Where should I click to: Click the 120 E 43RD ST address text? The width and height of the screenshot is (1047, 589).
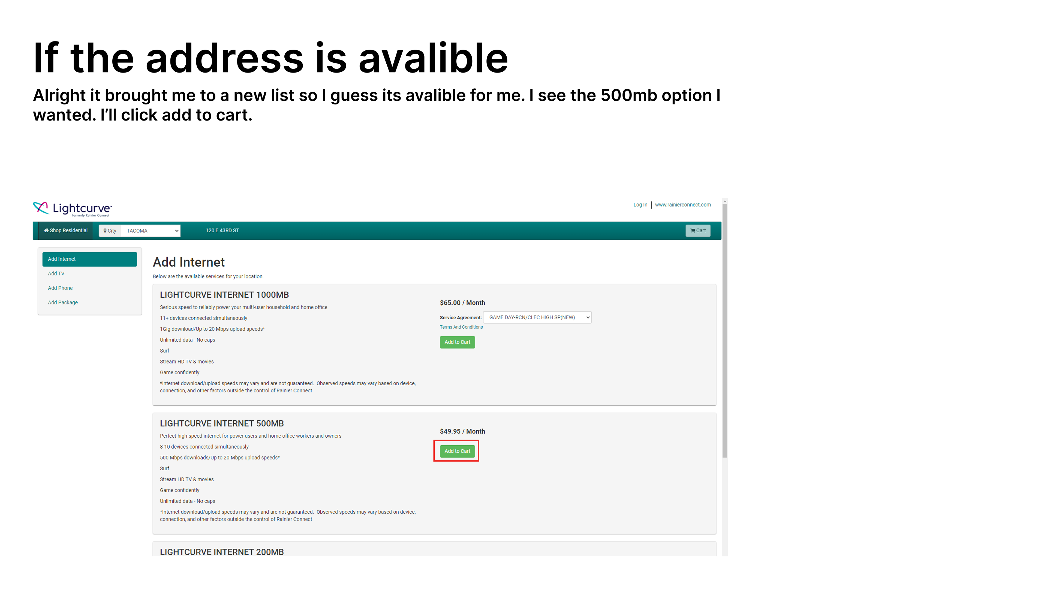pos(222,230)
